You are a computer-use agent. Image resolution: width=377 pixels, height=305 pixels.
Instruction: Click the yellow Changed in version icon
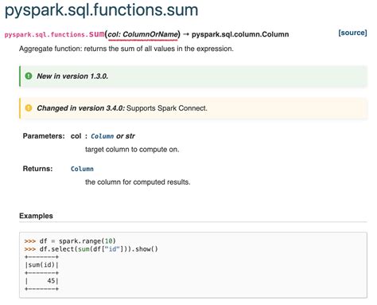click(29, 108)
